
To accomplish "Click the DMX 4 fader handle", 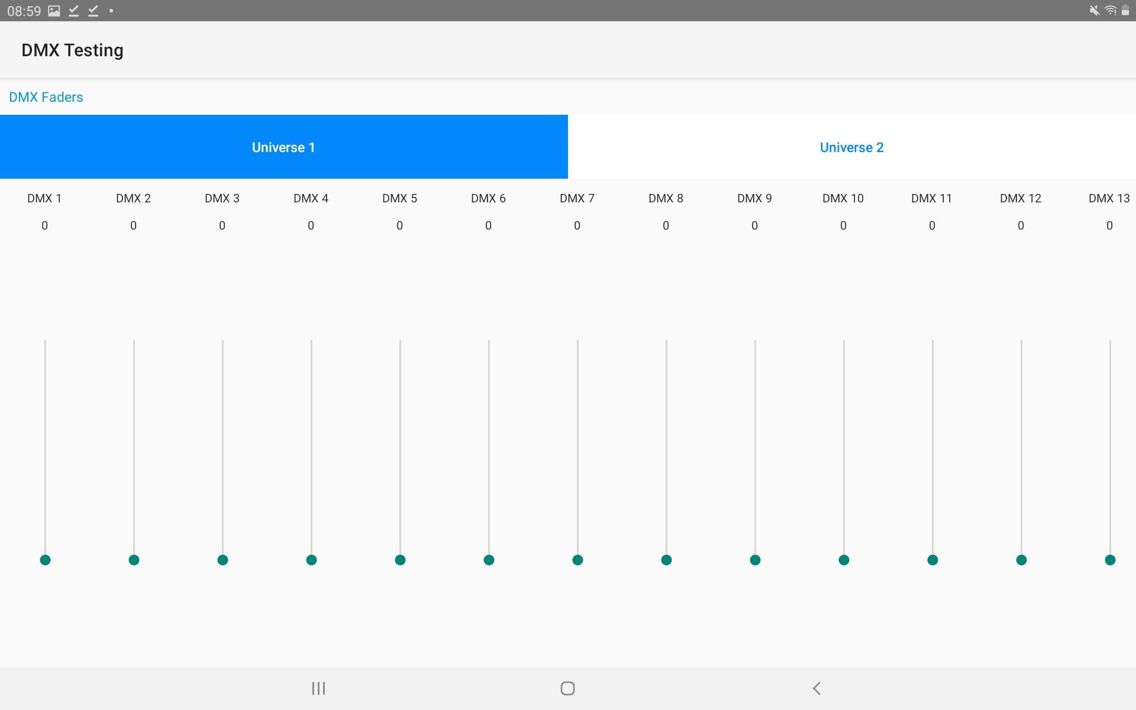I will [x=311, y=560].
